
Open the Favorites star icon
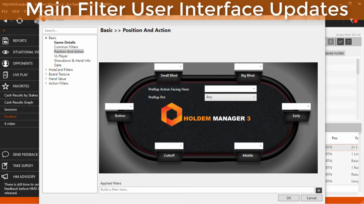click(5, 86)
